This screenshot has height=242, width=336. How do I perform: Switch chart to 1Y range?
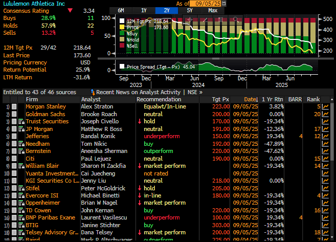[144, 11]
